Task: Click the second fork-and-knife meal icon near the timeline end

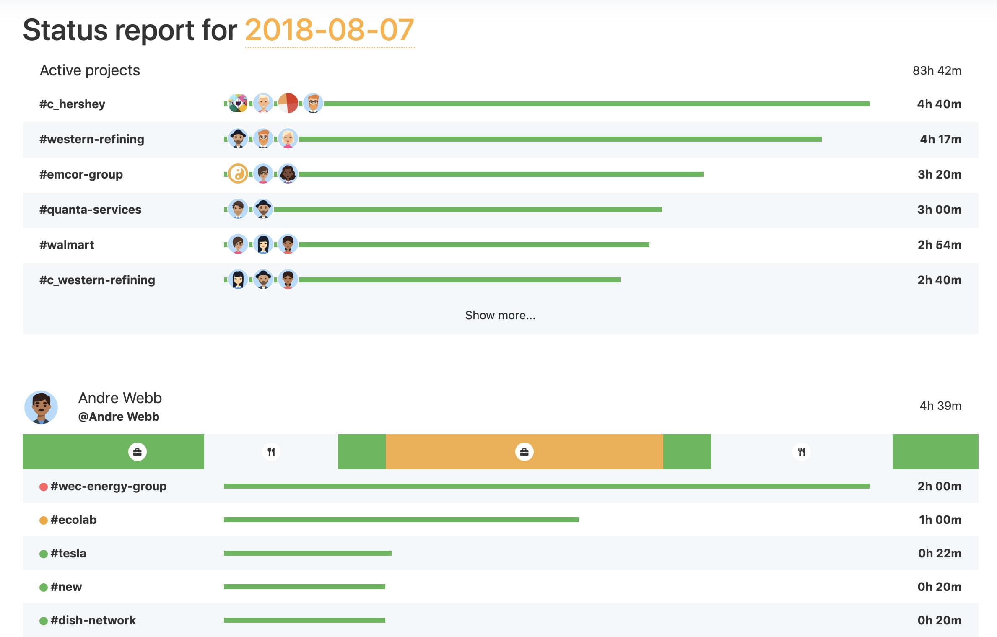Action: (802, 452)
